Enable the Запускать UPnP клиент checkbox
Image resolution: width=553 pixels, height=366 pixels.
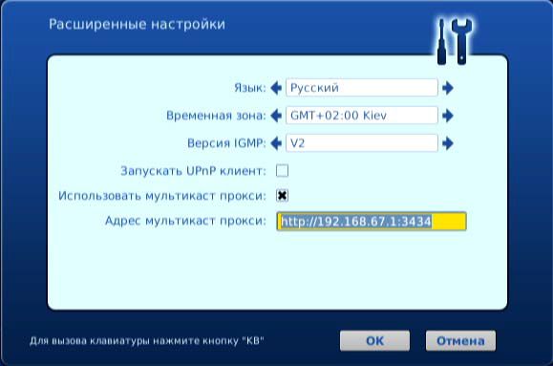click(282, 171)
